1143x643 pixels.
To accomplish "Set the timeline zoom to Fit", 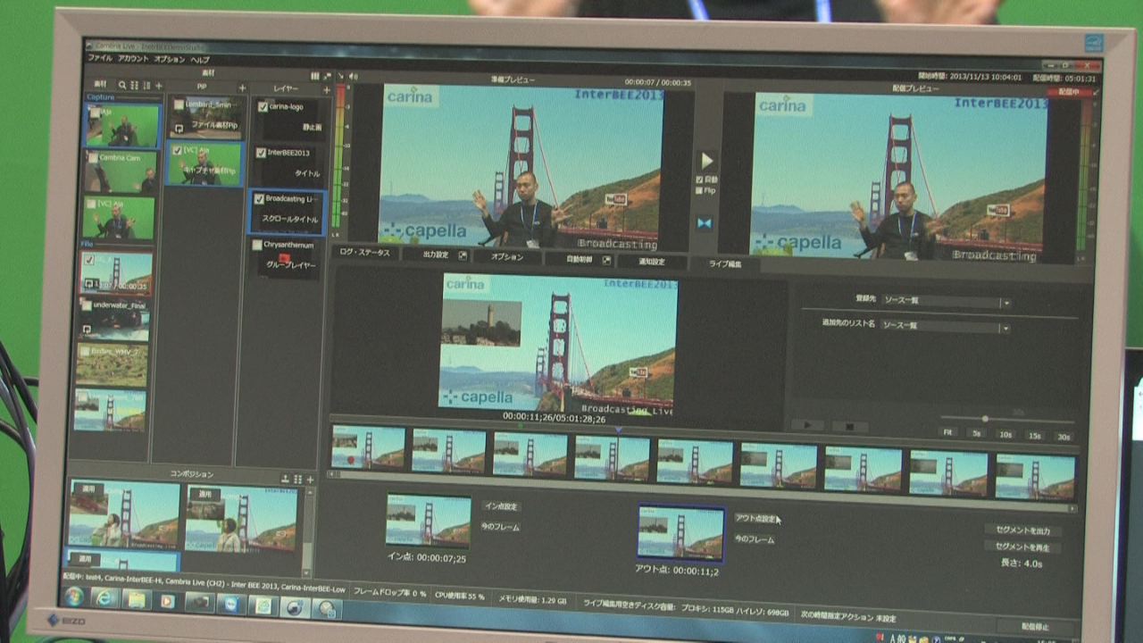I will (948, 434).
